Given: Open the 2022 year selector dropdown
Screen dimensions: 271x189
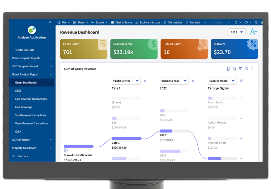Looking at the screenshot, I should coord(237,32).
